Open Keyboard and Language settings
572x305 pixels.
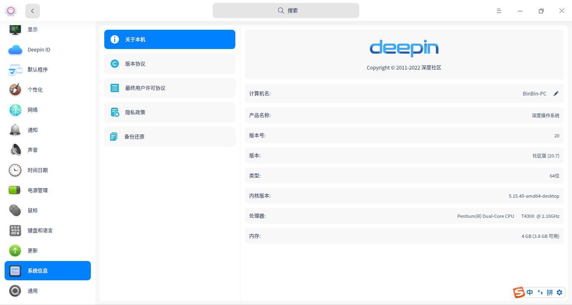pos(15,230)
